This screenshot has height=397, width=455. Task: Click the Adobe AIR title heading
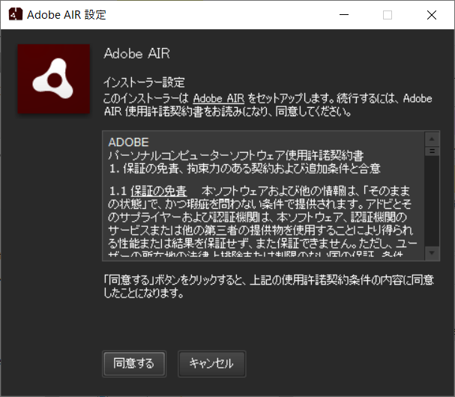point(136,53)
